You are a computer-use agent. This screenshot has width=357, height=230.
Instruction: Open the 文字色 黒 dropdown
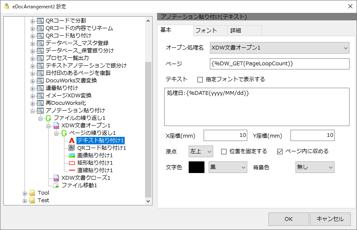point(228,167)
